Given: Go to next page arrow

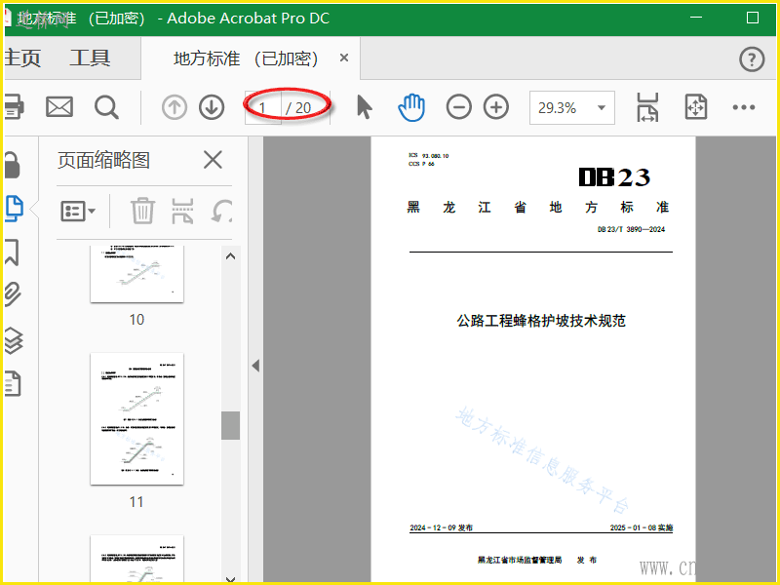Looking at the screenshot, I should click(212, 107).
